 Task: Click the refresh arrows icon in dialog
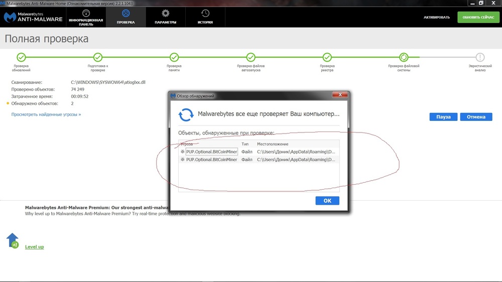(186, 114)
